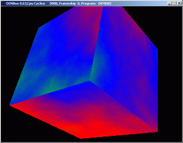This screenshot has height=143, width=183.
Task: Click the DOSBox icon in the title bar
Action: 3,3
